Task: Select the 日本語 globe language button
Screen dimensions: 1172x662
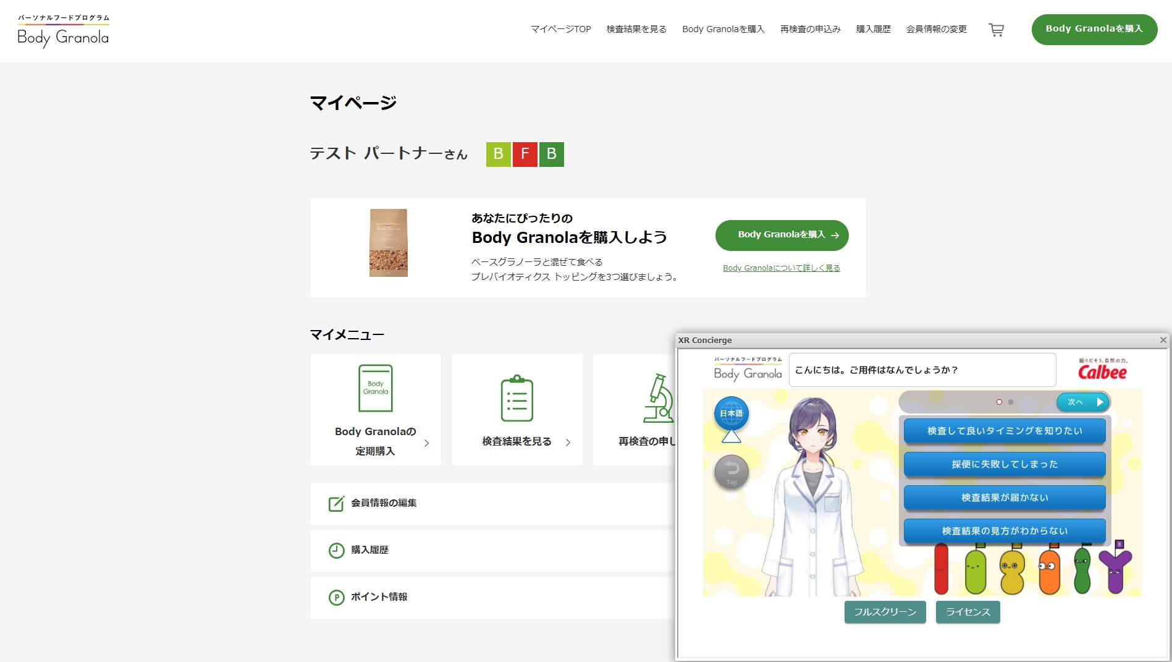Action: point(731,414)
